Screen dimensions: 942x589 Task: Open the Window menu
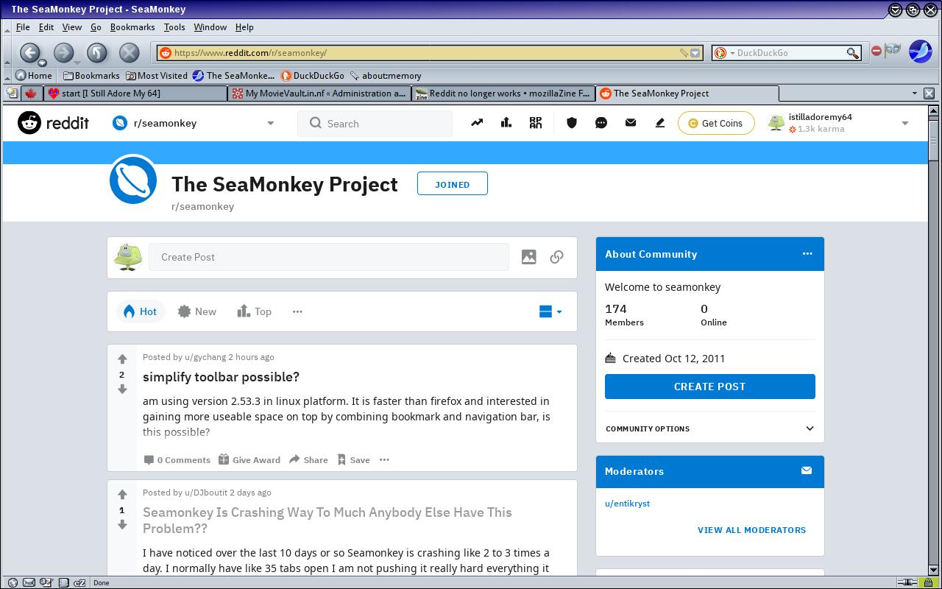click(210, 27)
